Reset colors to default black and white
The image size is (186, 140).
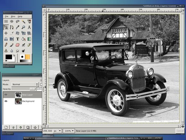6,61
